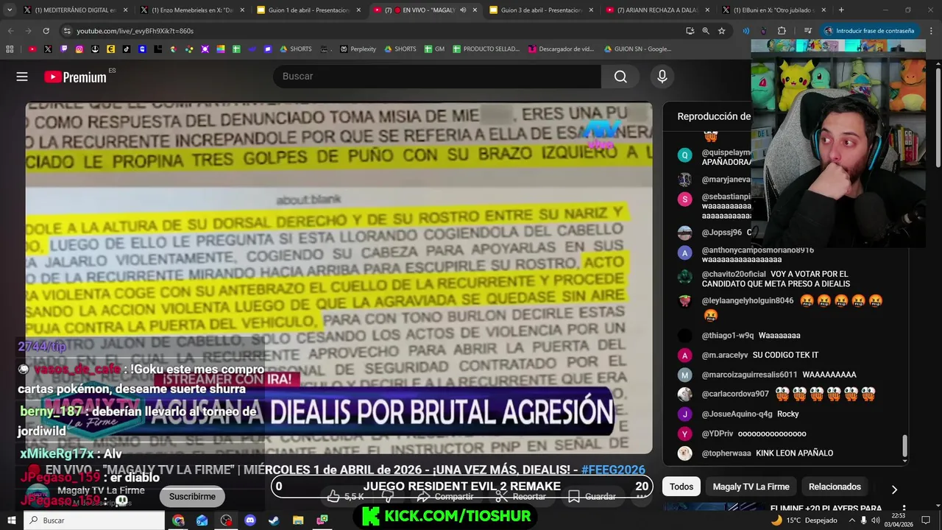The width and height of the screenshot is (942, 530).
Task: Click the Suscribirme button
Action: point(192,497)
